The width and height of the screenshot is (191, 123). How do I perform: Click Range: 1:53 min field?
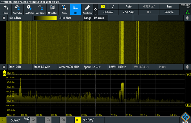coord(95,18)
